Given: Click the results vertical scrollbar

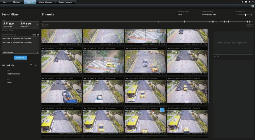Looking at the screenshot, I should pos(209,70).
